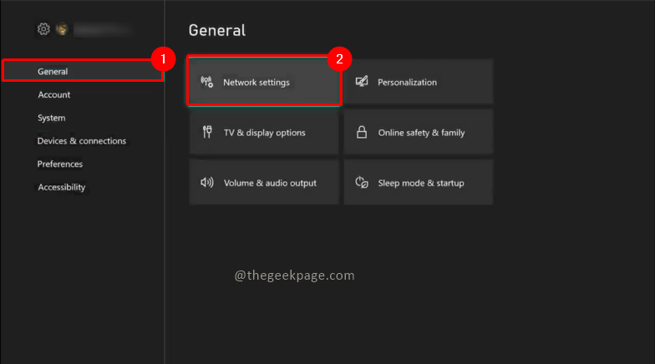Screen dimensions: 655x364
Task: Click the Sleep mode & startup text
Action: [x=421, y=183]
